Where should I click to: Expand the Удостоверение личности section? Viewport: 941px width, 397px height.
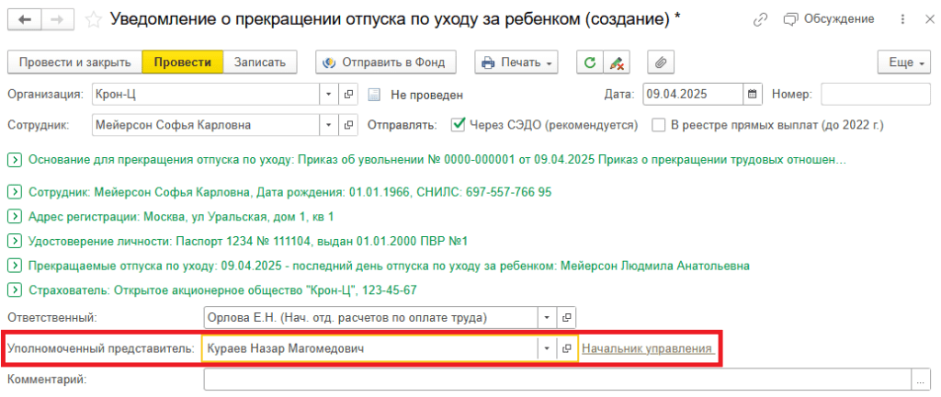click(15, 241)
